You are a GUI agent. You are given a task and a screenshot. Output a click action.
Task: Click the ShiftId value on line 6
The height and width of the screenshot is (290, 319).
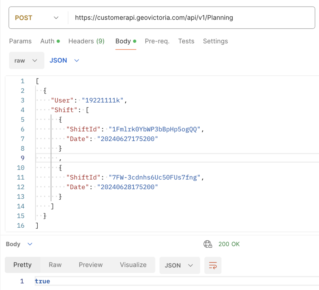click(155, 129)
